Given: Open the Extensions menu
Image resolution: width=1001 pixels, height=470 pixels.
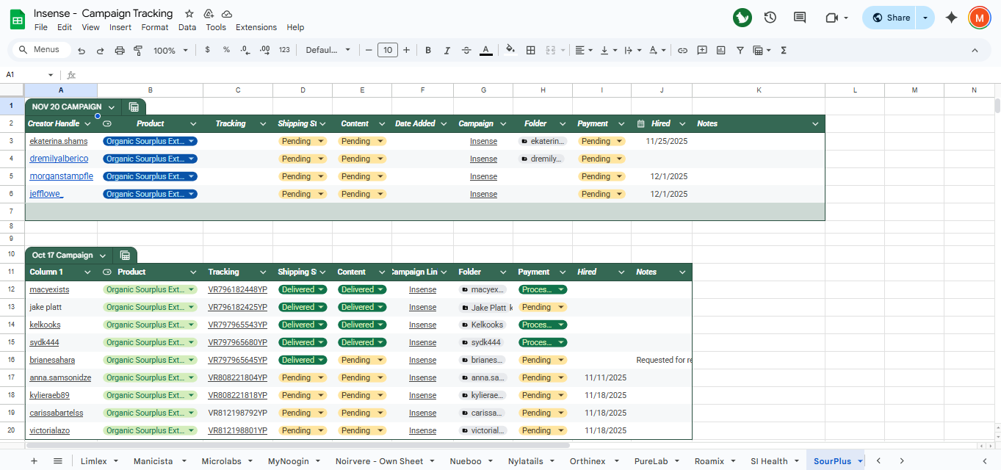Looking at the screenshot, I should click(256, 27).
